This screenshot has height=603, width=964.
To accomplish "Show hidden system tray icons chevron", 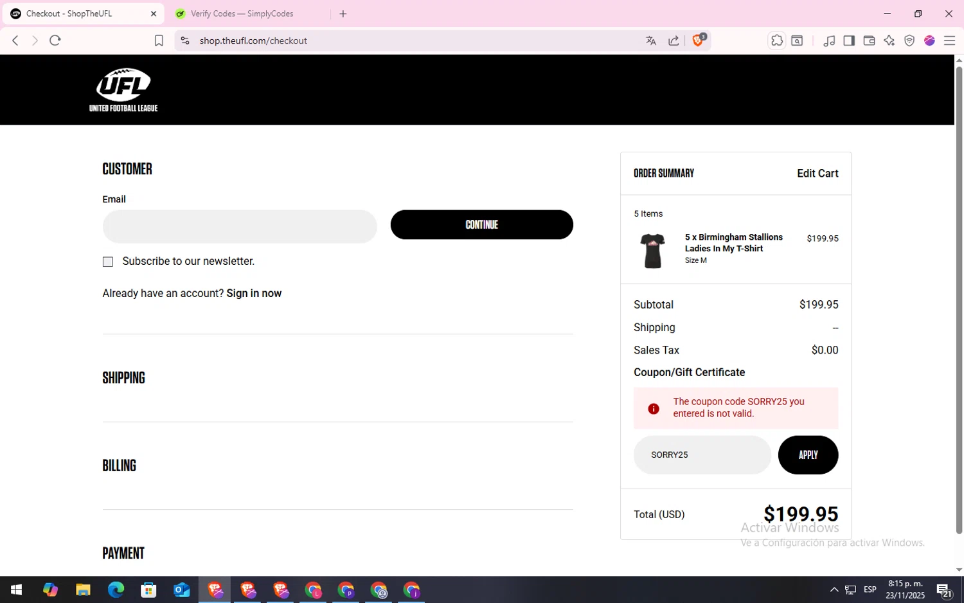I will click(x=834, y=589).
